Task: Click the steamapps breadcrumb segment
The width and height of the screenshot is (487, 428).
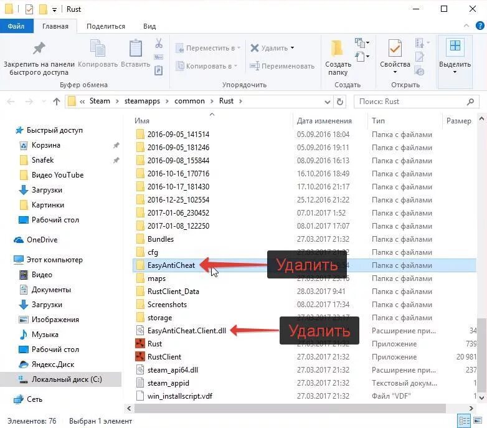Action: point(142,102)
